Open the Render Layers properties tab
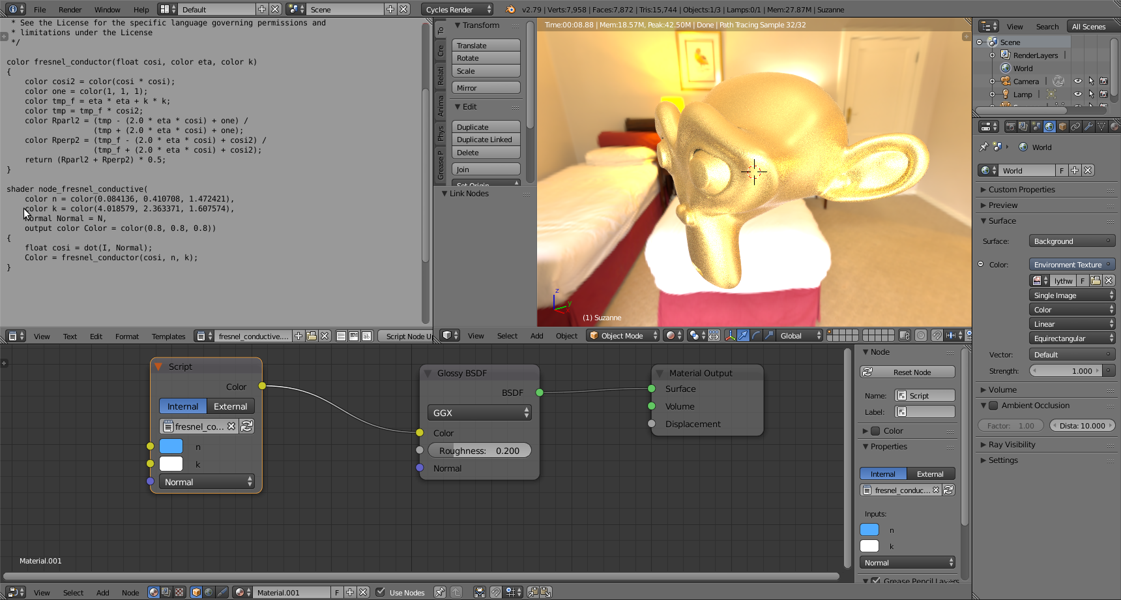Screen dimensions: 1121x600 [1023, 127]
